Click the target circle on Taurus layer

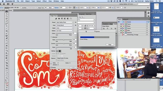pos(147,24)
